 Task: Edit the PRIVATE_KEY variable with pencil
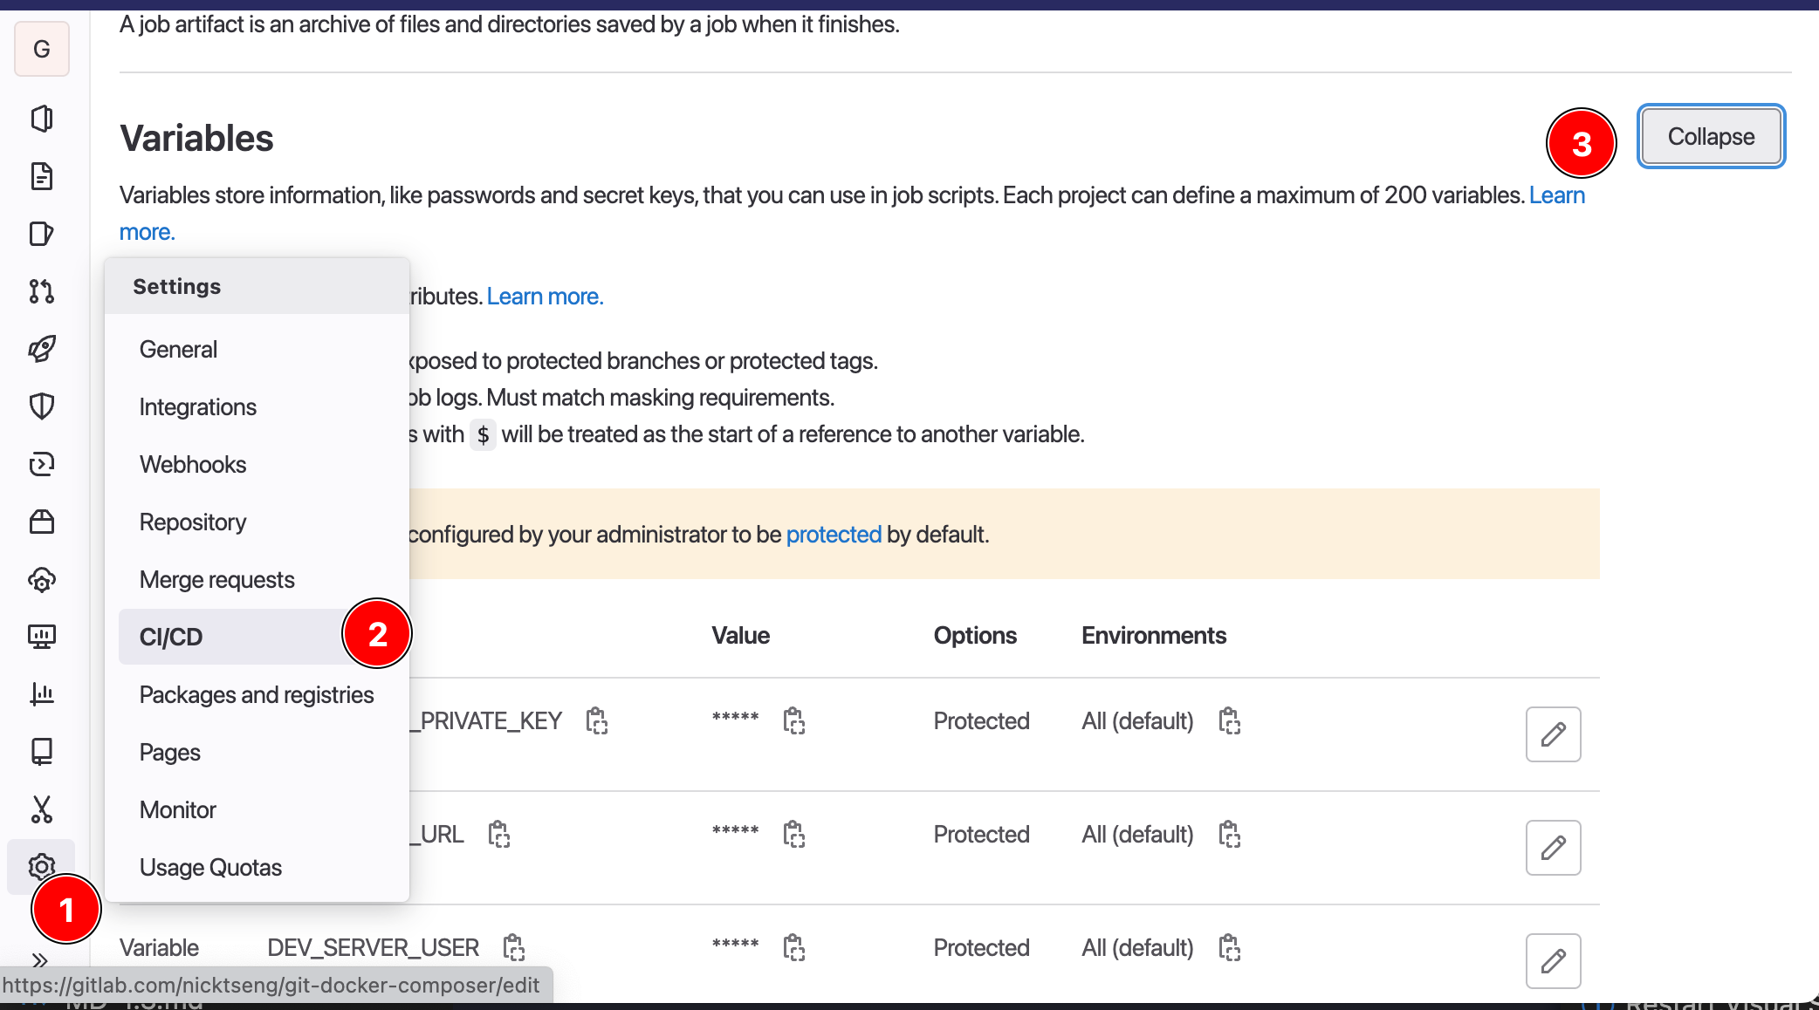pos(1553,734)
